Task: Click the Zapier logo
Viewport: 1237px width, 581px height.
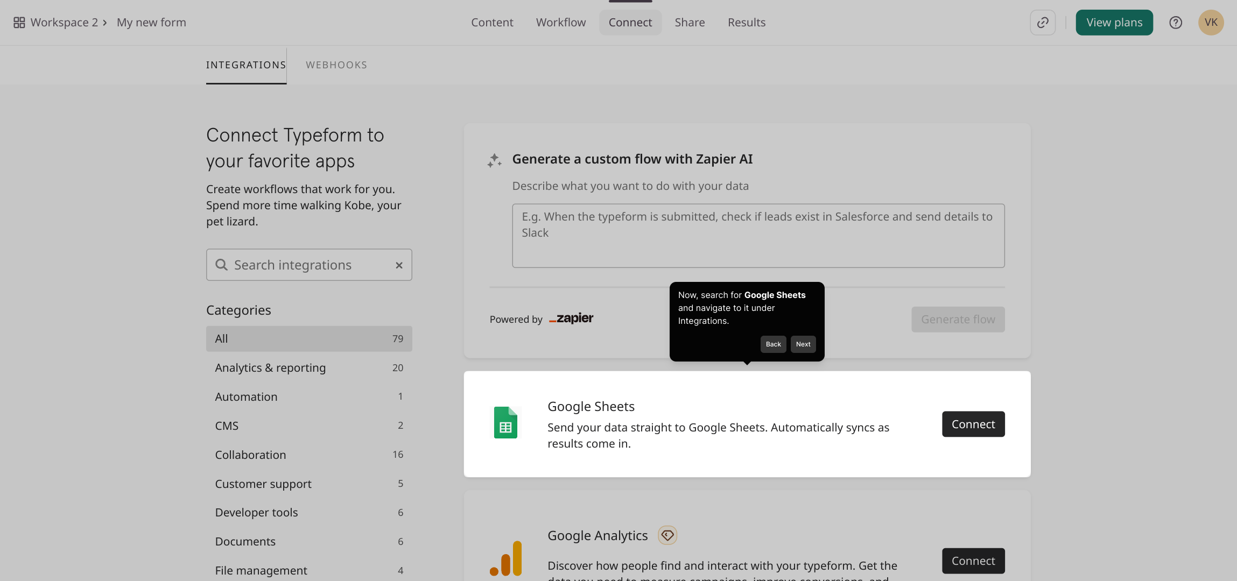Action: point(571,318)
